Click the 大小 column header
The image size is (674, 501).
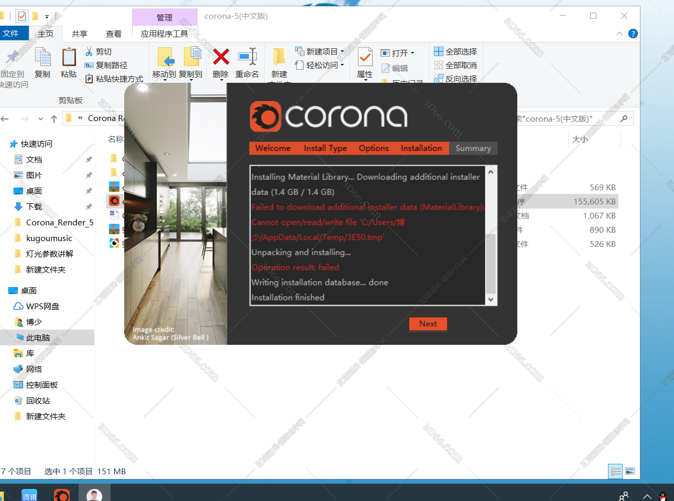pyautogui.click(x=580, y=139)
